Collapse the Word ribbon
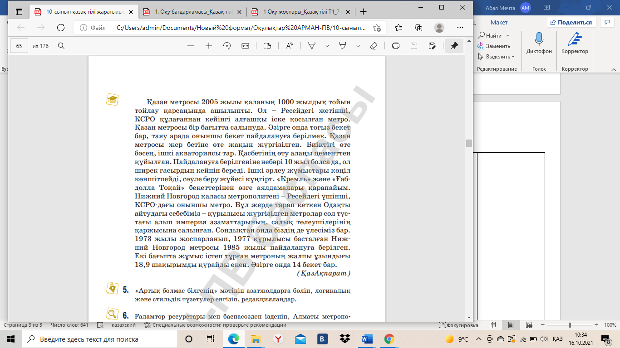 coord(613,69)
